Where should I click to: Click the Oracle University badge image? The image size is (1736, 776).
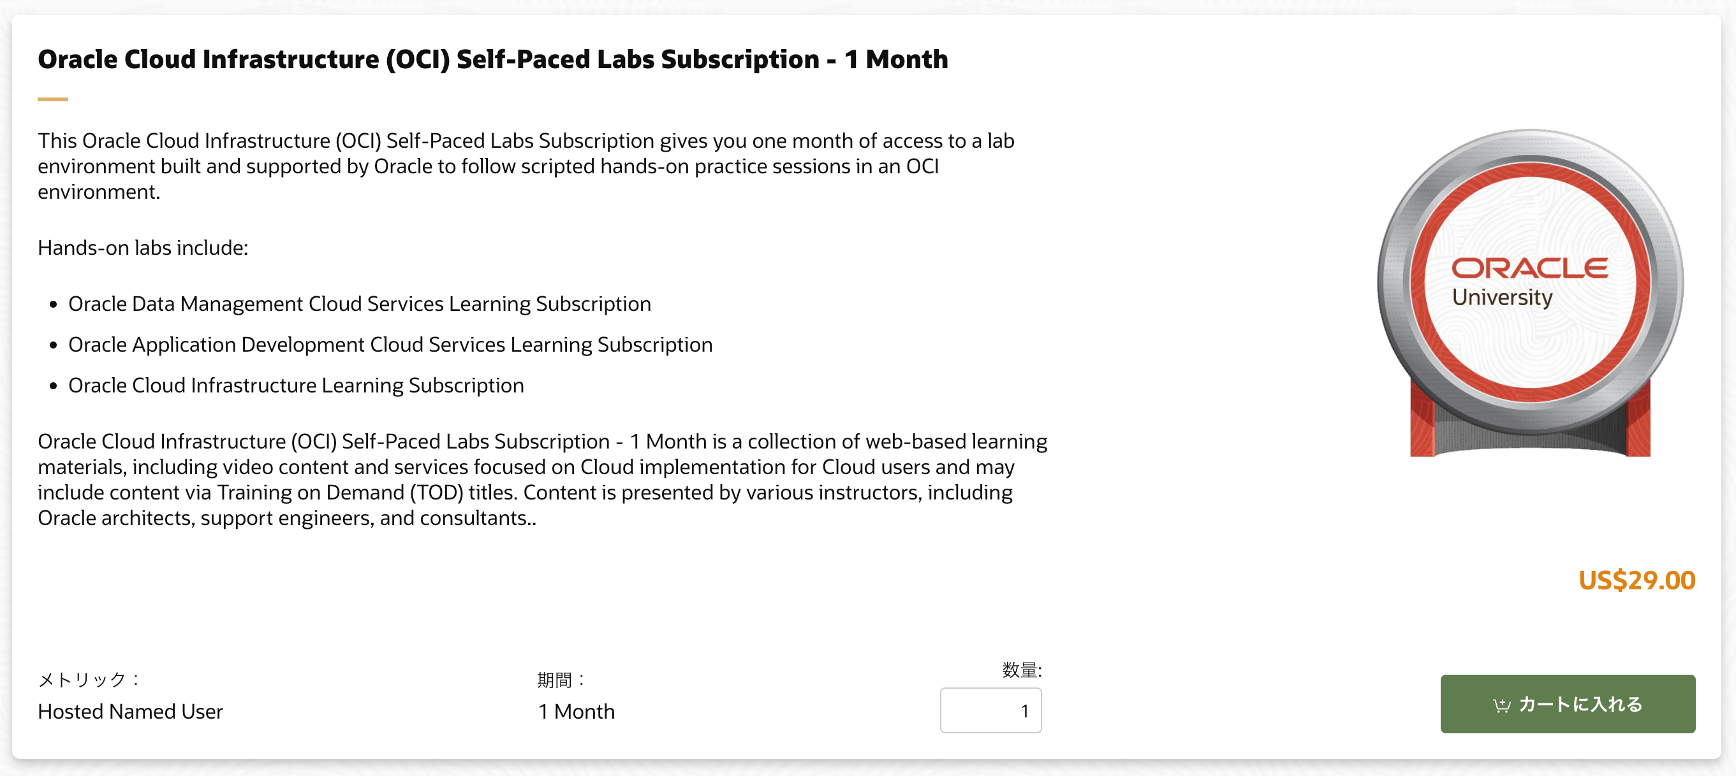pyautogui.click(x=1530, y=293)
